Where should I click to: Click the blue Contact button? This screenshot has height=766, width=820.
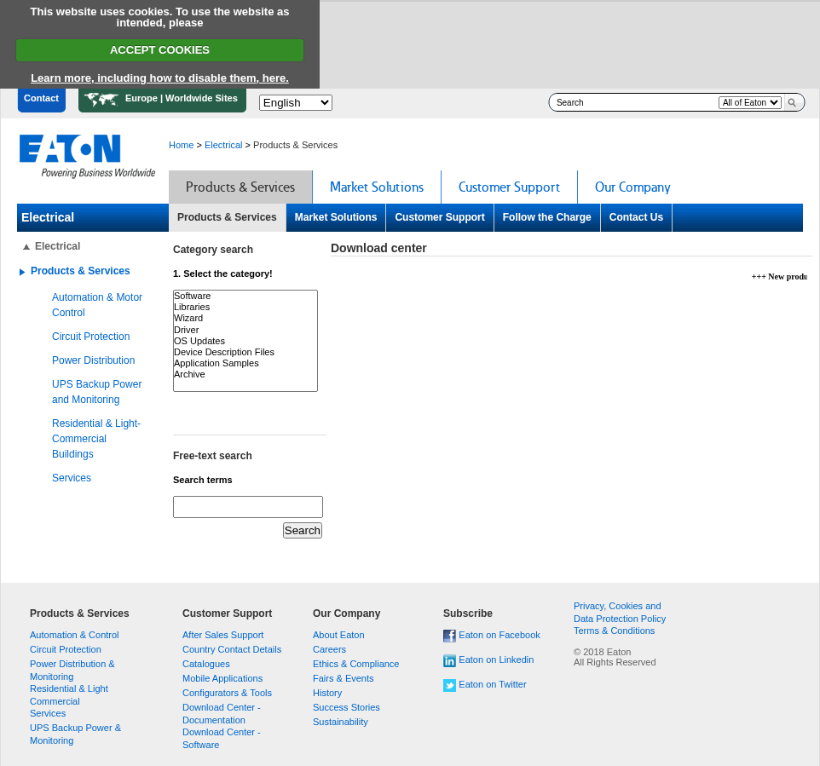pyautogui.click(x=41, y=100)
